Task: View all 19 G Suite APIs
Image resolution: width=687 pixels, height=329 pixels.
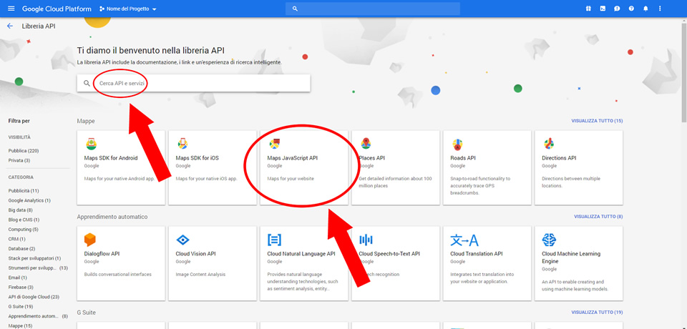Action: [597, 313]
